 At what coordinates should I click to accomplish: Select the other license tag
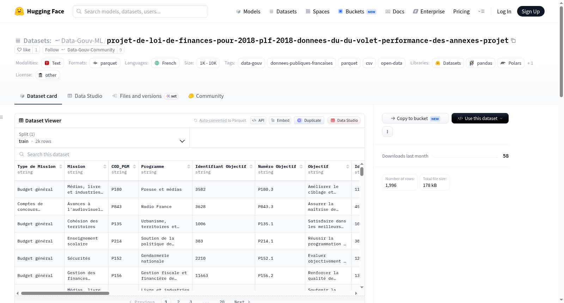coord(48,75)
